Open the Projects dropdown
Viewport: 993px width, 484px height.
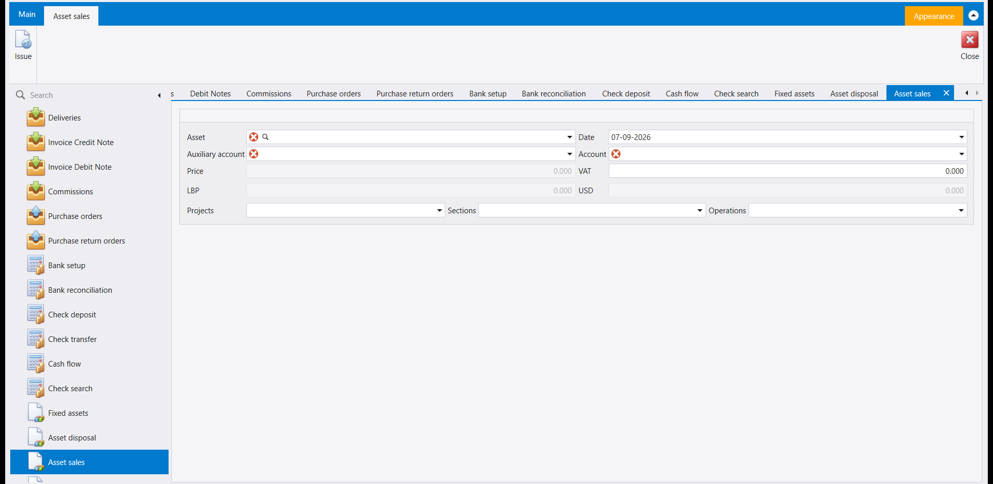[x=439, y=210]
